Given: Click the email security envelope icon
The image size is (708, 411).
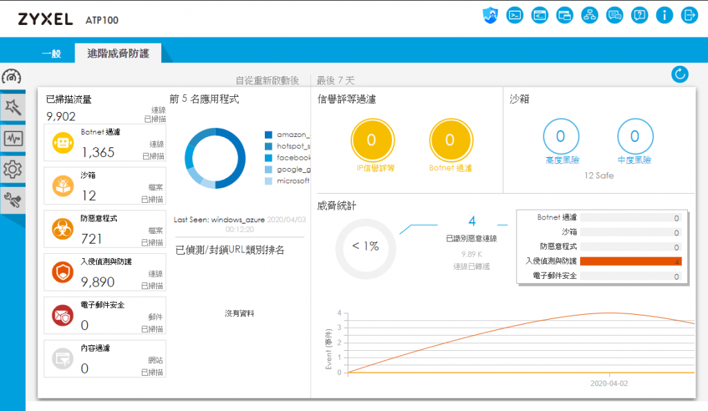Looking at the screenshot, I should click(x=63, y=316).
